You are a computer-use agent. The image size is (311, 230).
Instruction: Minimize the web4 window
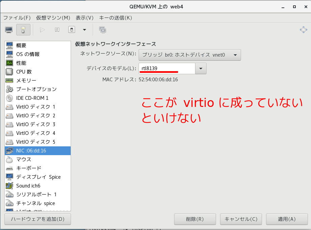(283, 7)
